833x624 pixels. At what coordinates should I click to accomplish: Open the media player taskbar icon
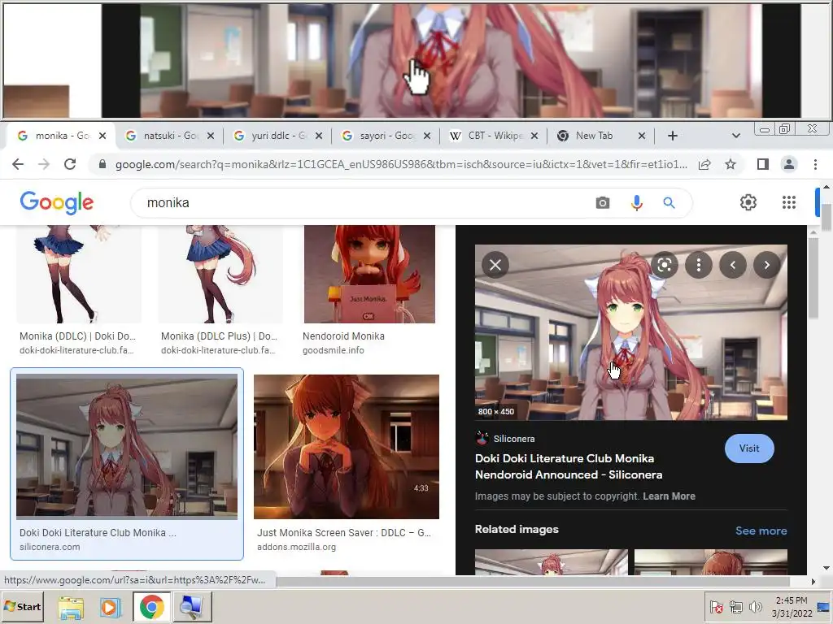tap(111, 607)
